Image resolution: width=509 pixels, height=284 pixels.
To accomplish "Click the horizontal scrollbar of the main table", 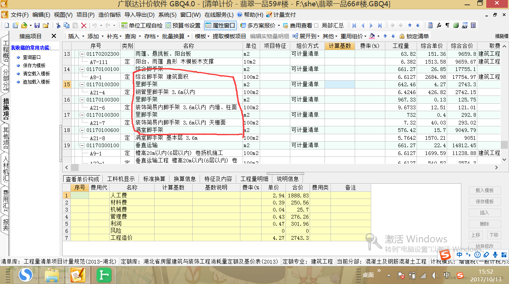I will click(281, 168).
